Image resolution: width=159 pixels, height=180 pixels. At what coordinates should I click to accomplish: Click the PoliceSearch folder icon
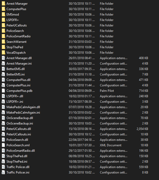(x=3, y=31)
